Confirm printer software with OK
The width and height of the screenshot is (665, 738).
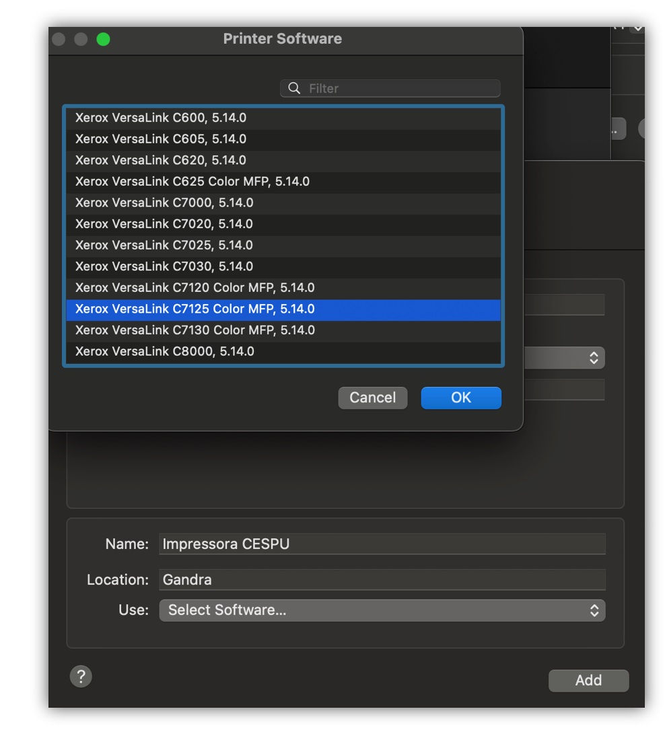(461, 398)
